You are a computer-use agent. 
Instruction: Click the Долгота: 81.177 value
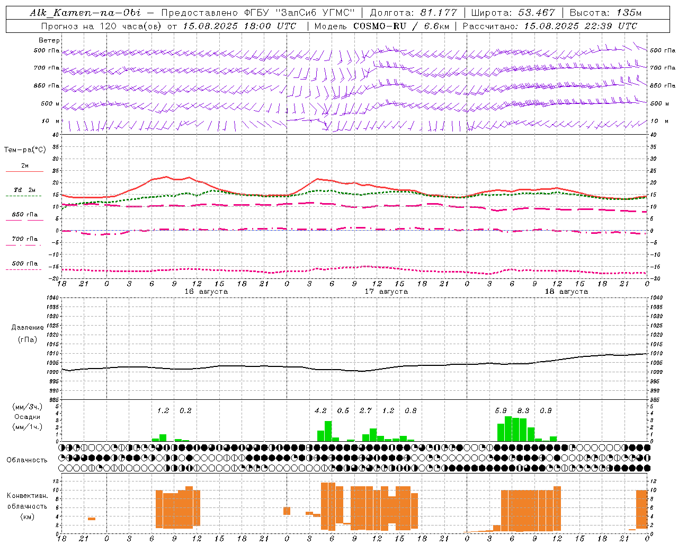tap(413, 13)
